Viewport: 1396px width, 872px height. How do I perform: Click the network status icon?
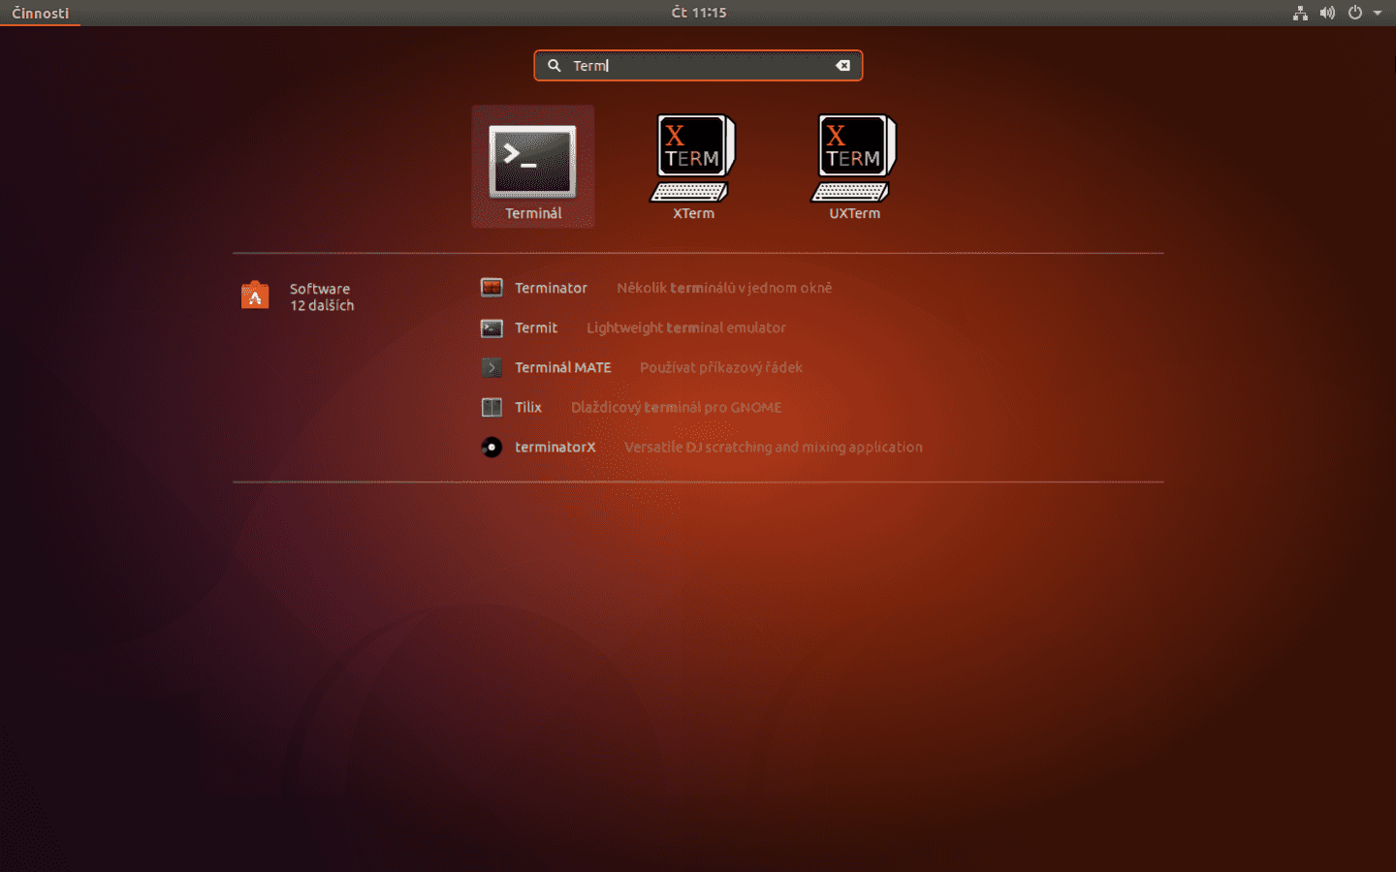1299,13
